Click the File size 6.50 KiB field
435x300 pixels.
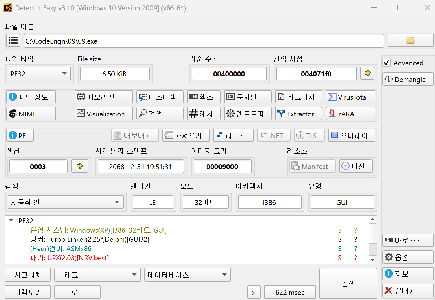point(115,73)
